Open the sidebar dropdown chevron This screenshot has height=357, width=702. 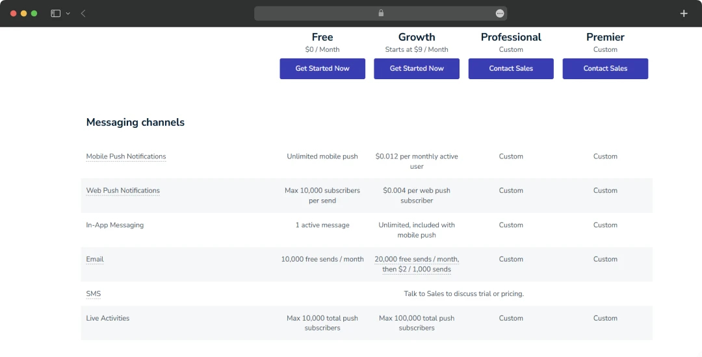[x=68, y=14]
